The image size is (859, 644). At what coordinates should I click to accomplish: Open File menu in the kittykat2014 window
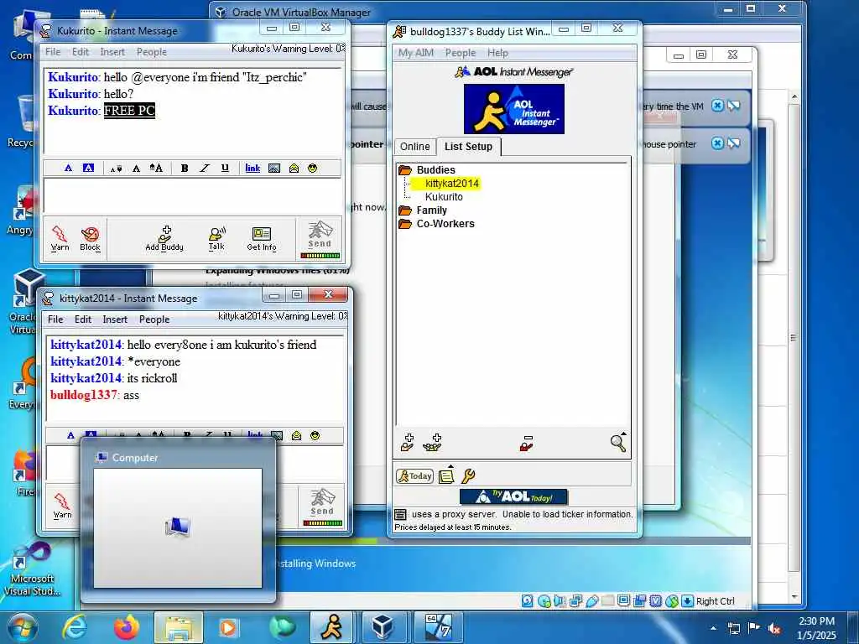[x=55, y=319]
